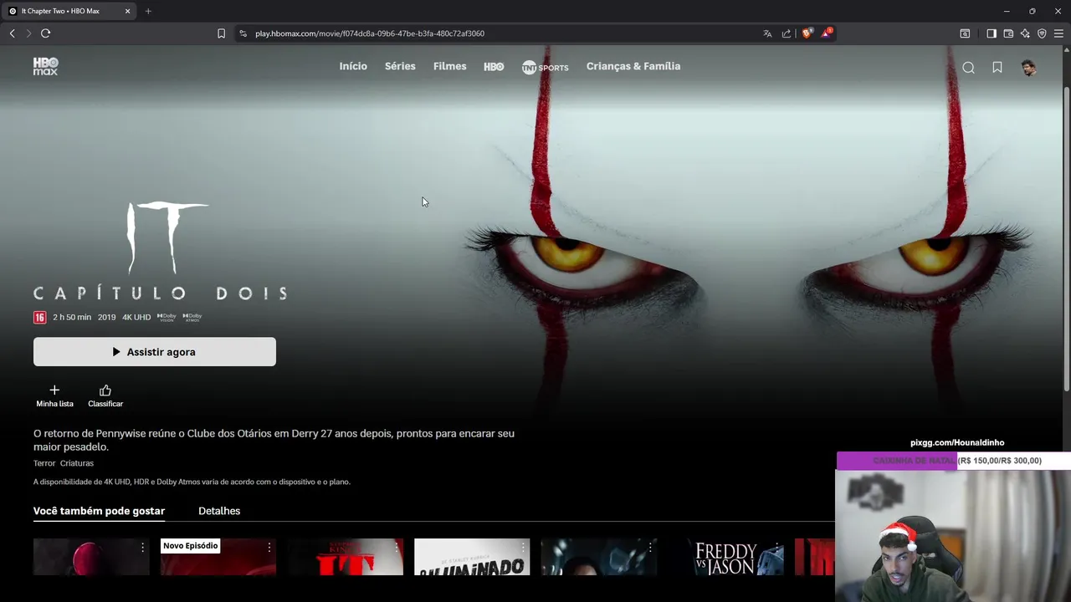View site information icon in address bar

coord(243,33)
